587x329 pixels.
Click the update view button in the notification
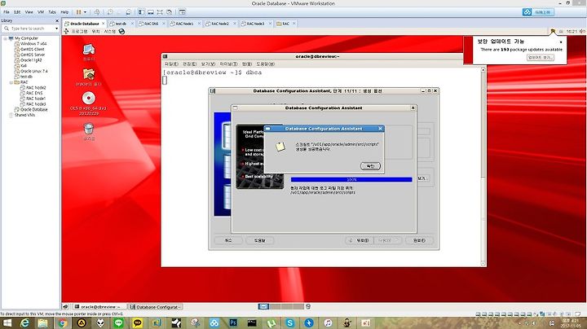coord(541,58)
